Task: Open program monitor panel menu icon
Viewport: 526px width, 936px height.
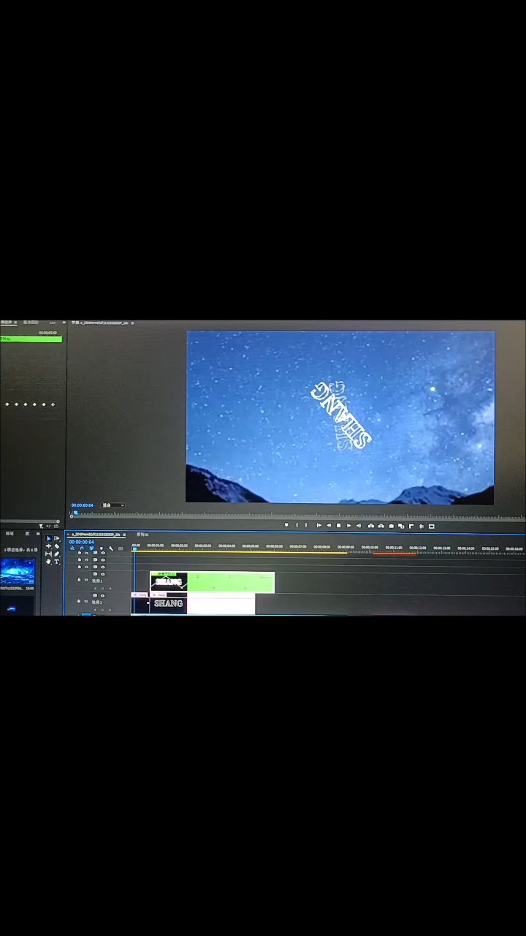Action: pyautogui.click(x=132, y=322)
